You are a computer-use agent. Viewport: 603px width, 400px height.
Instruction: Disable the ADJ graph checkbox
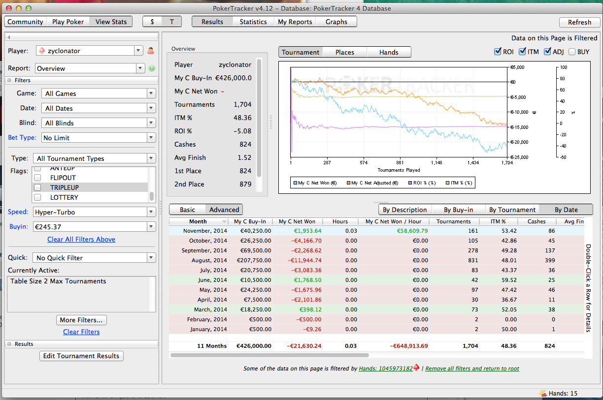[547, 52]
